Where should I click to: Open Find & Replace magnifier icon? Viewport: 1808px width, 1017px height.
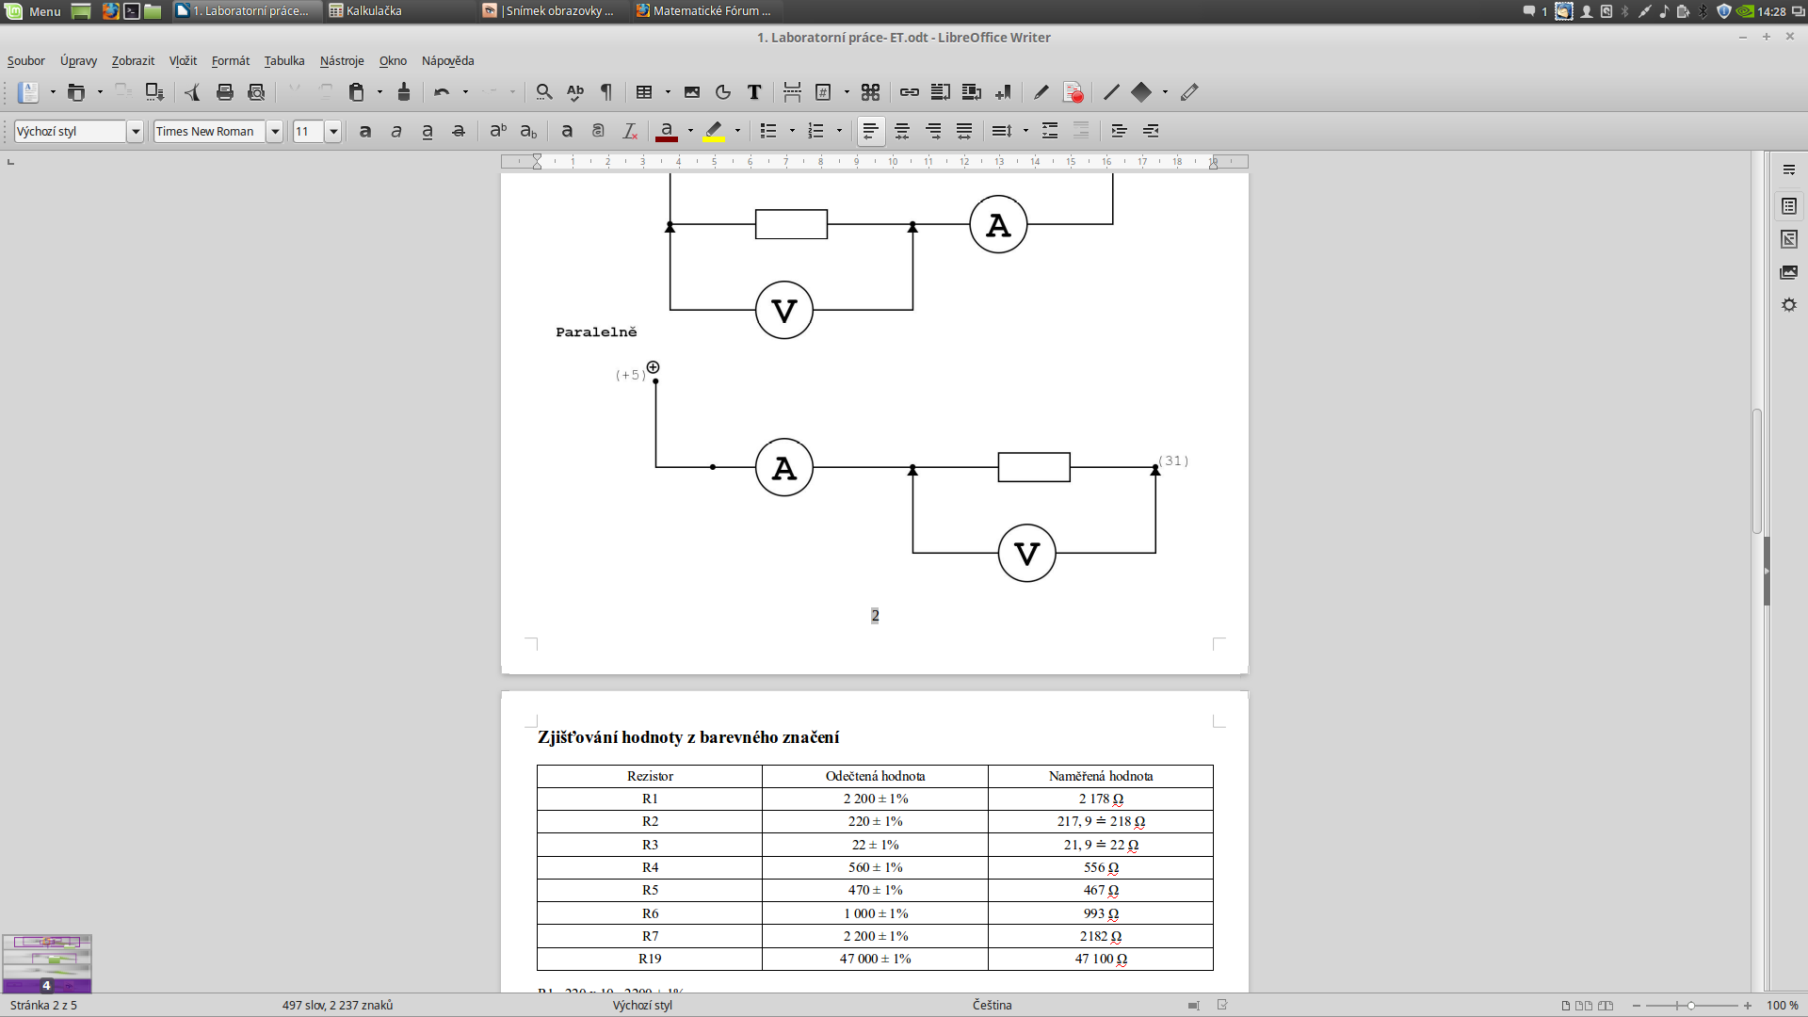pos(543,92)
